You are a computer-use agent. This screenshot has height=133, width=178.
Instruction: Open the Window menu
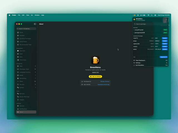point(37,15)
